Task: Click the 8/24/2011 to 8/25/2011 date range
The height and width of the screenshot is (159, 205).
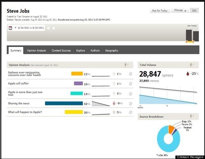Action: [x=31, y=28]
